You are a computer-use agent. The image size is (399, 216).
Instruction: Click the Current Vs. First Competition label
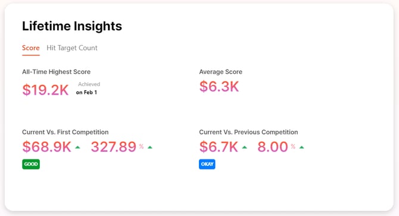(x=65, y=132)
